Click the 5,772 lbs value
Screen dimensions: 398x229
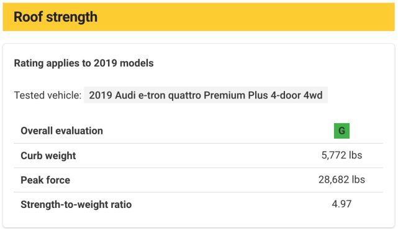pos(341,155)
